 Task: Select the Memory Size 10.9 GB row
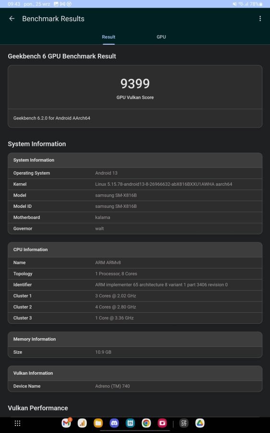tap(135, 352)
